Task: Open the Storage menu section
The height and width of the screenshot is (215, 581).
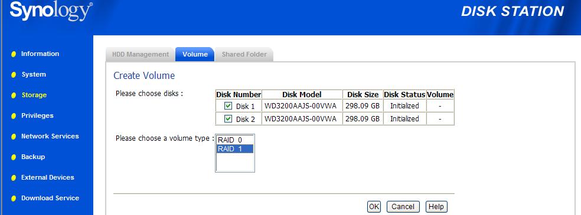Action: [x=34, y=95]
